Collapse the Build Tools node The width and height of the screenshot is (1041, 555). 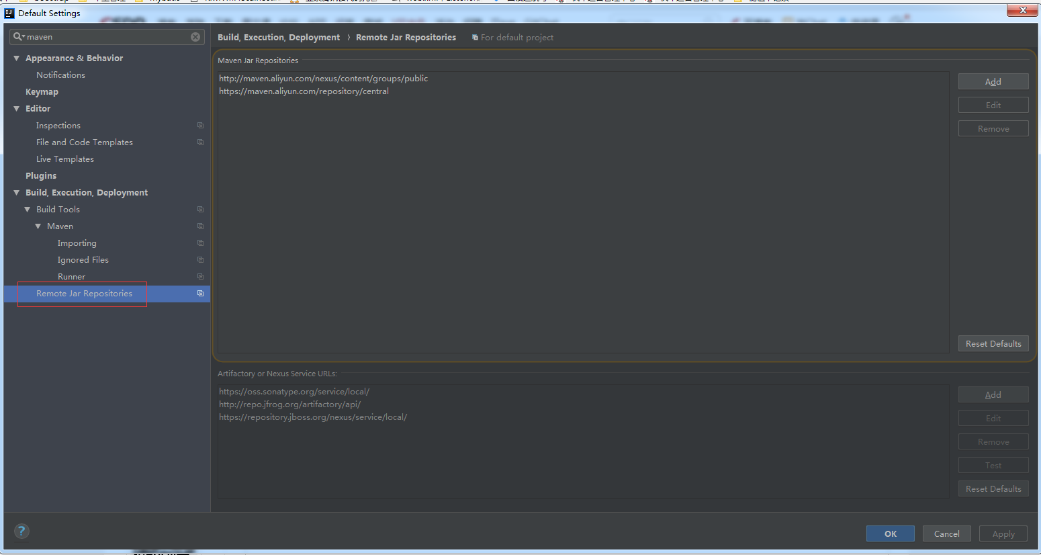(x=28, y=210)
